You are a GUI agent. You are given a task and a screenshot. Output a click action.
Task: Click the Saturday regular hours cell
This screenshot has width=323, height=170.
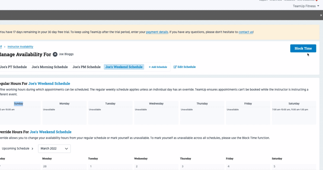tap(294, 112)
